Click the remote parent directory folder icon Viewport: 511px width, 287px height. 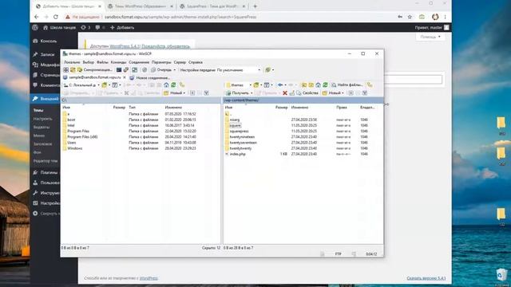click(x=304, y=85)
